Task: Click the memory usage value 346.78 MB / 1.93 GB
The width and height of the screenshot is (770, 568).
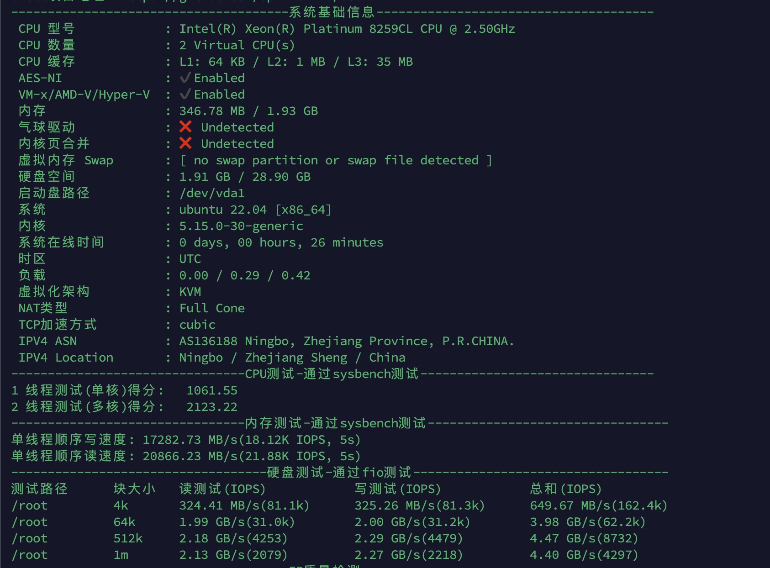Action: [248, 111]
